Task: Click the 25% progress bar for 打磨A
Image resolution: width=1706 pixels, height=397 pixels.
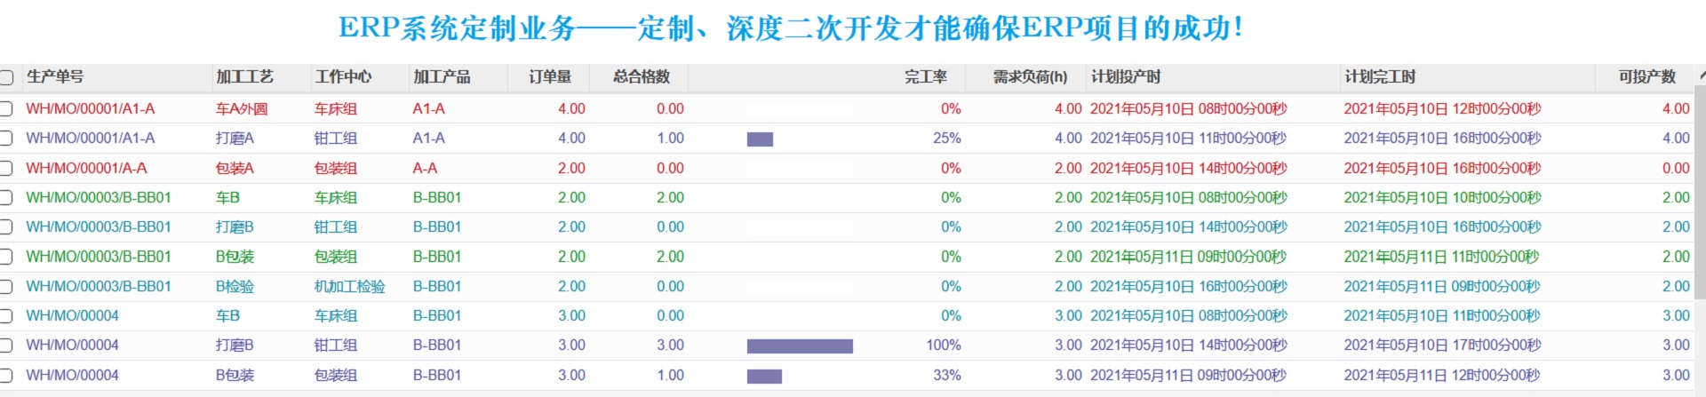Action: (x=760, y=139)
